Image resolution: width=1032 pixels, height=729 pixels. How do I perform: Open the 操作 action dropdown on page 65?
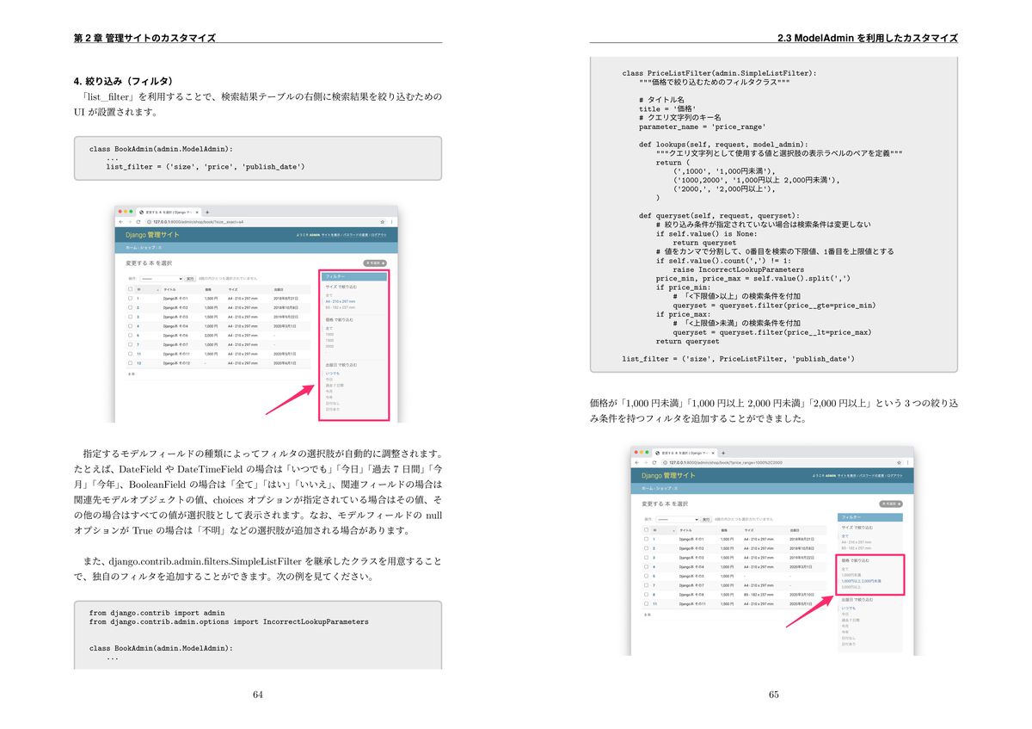point(678,520)
